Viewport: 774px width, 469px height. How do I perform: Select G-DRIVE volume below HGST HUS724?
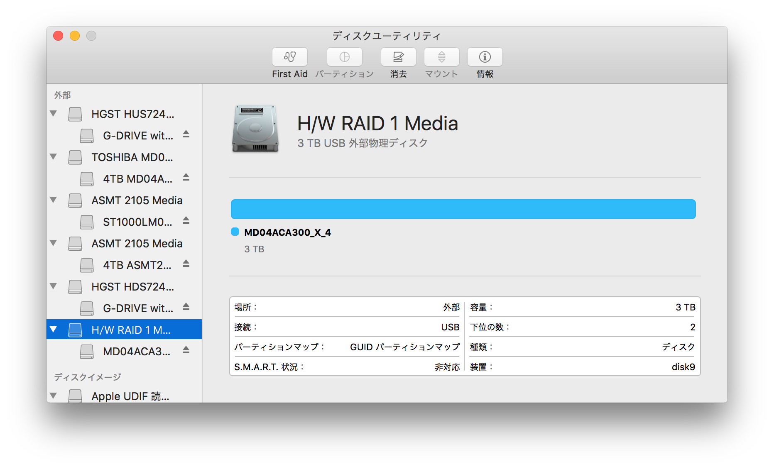124,136
